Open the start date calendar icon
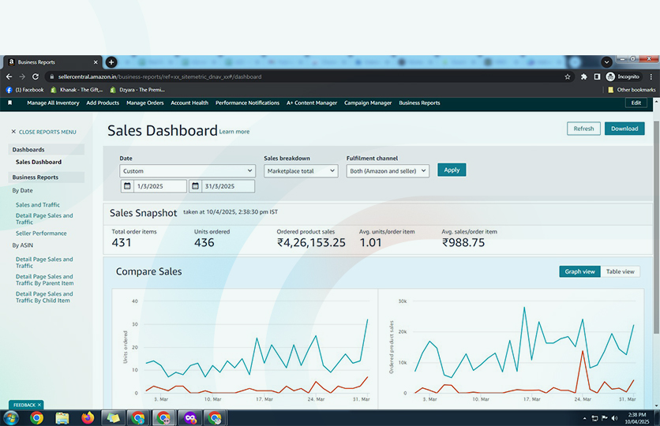This screenshot has height=426, width=660. (x=127, y=186)
